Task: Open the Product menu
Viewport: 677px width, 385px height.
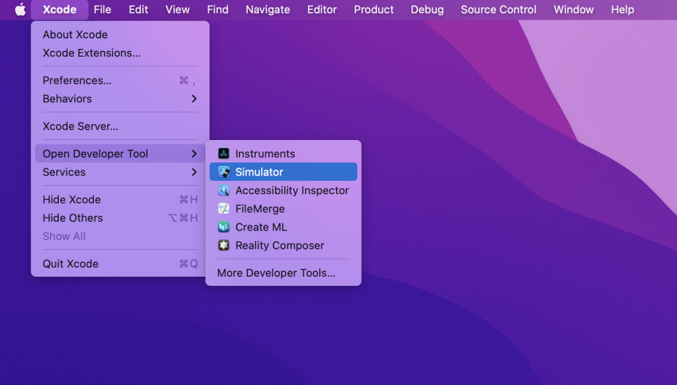Action: point(374,9)
